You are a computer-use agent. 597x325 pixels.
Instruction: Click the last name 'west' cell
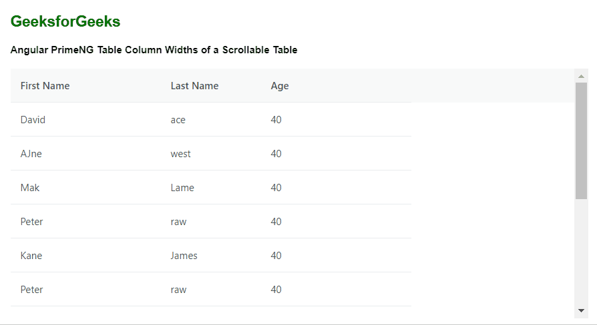pos(210,153)
